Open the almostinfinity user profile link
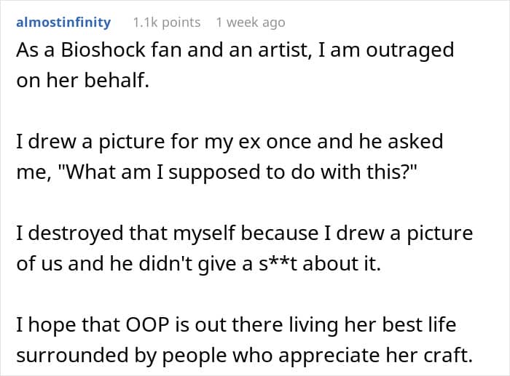The image size is (510, 376). 63,23
